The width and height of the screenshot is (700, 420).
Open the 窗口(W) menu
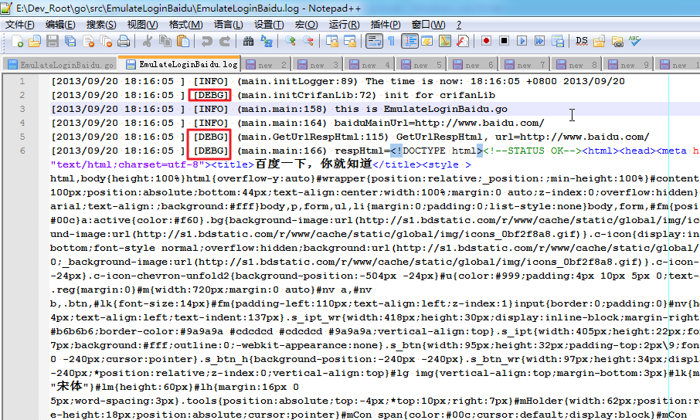click(x=428, y=25)
